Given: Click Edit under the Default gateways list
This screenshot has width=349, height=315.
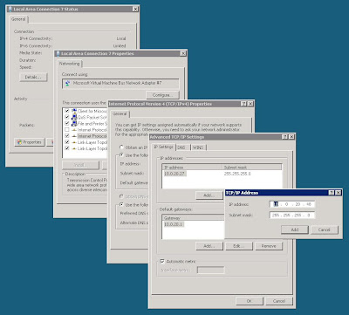Looking at the screenshot, I should pos(239,246).
